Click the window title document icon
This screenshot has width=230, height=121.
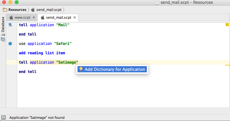(157, 2)
